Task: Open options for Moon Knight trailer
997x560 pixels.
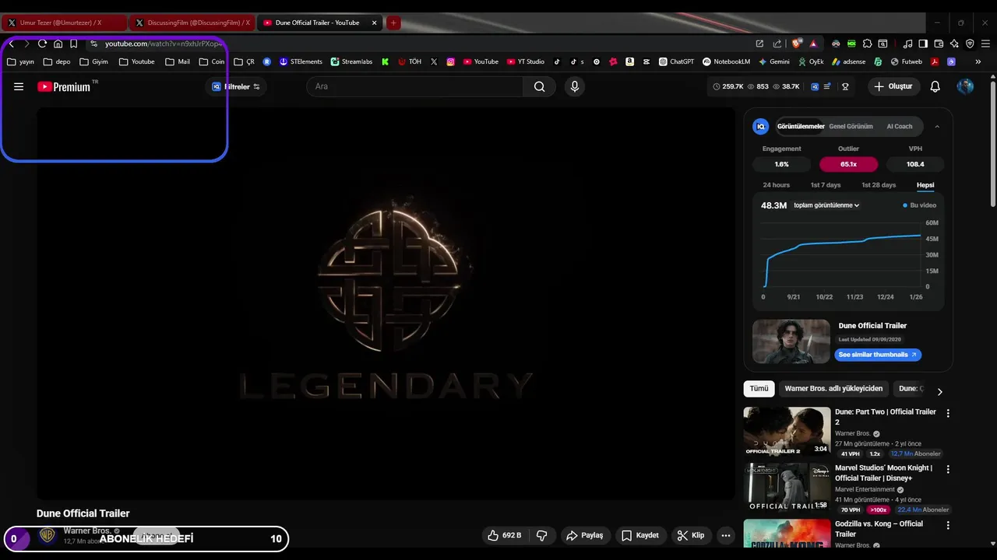Action: (948, 469)
